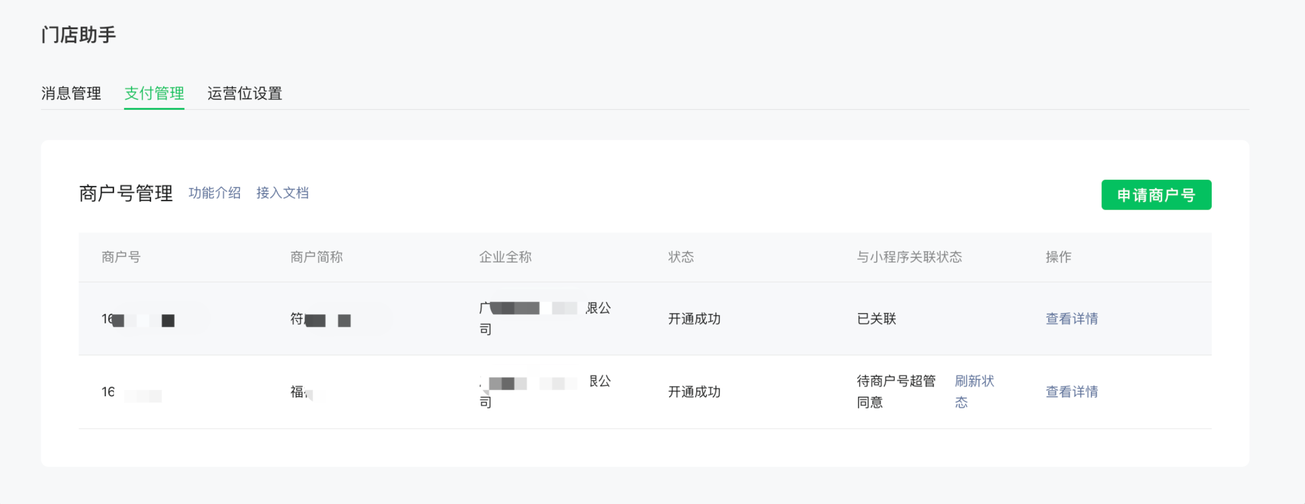1305x504 pixels.
Task: Open the 功能介绍 link
Action: 215,193
